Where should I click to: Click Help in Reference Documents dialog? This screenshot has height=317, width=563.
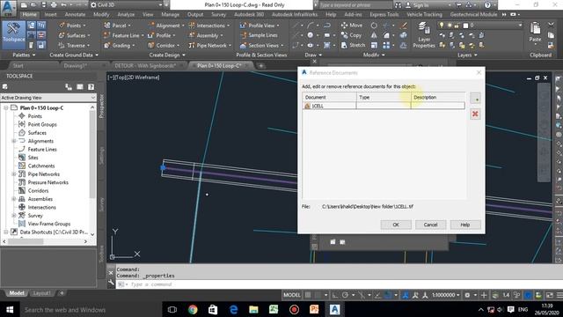pos(465,225)
